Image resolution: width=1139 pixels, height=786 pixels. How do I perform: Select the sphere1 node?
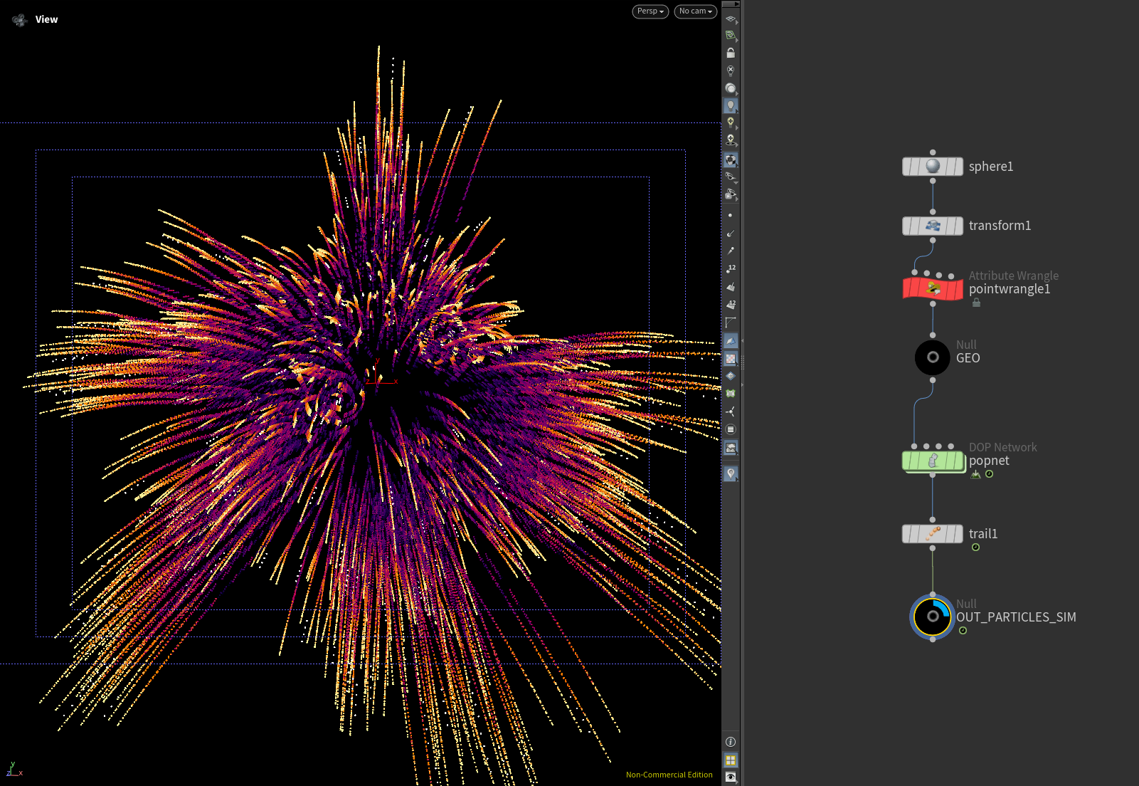point(932,167)
